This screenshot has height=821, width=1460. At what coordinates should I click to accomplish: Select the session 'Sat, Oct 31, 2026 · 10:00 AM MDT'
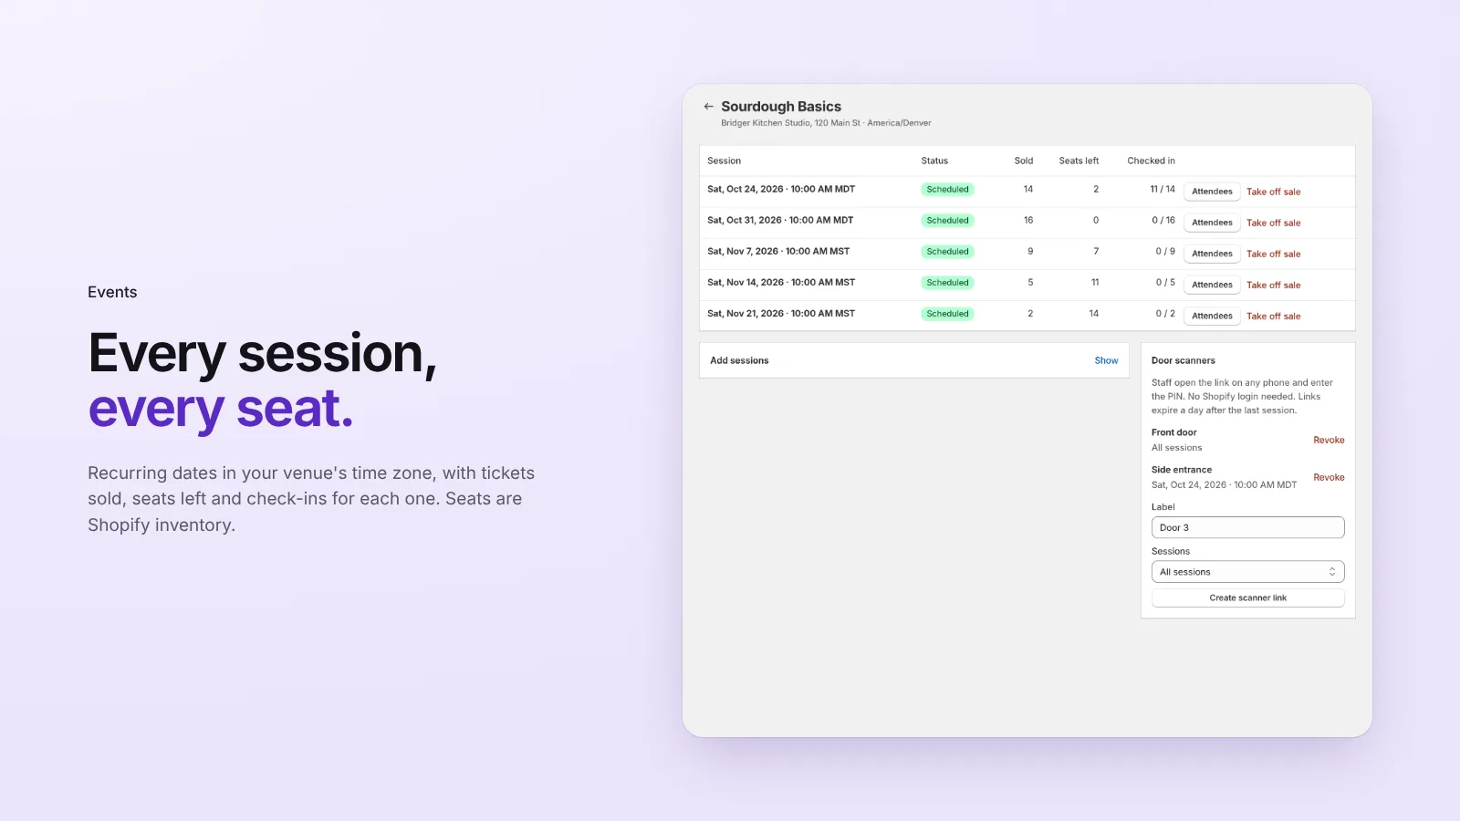[x=780, y=220]
